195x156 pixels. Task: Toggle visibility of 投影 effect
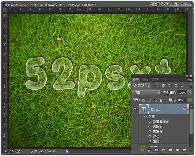150,141
